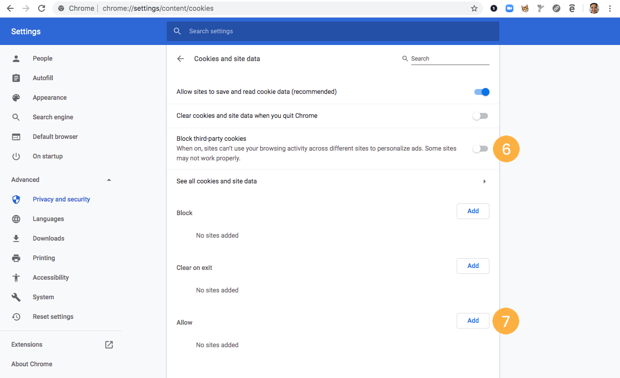Viewport: 620px width, 378px height.
Task: Return to previous settings page with back arrow
Action: (180, 59)
